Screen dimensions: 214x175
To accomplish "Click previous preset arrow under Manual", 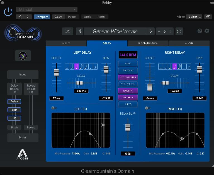I will tap(20, 17).
